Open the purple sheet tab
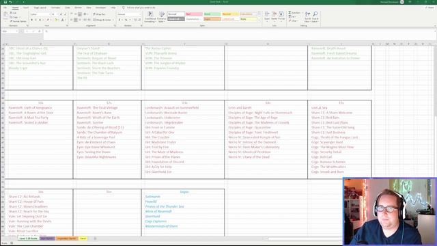Screen dimensions: 437x246 point(47,238)
